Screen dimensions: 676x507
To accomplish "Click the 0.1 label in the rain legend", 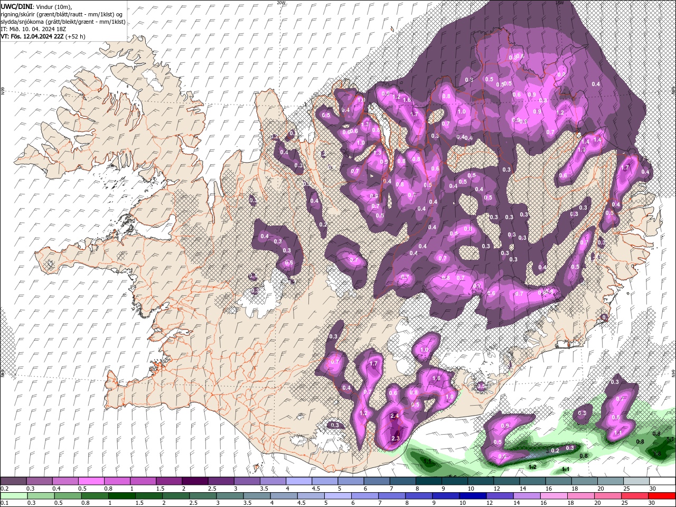I will tap(5, 503).
